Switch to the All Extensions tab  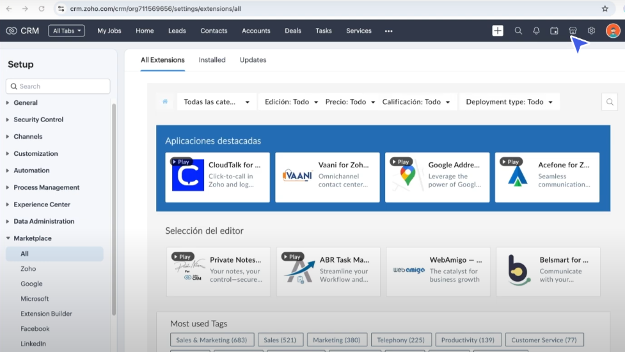tap(162, 59)
